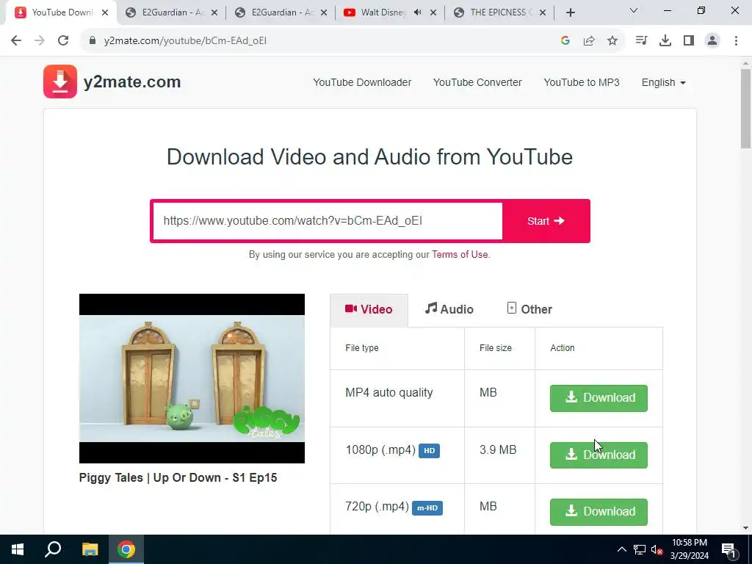Viewport: 752px width, 564px height.
Task: Click the y2mate red download logo
Action: point(60,82)
